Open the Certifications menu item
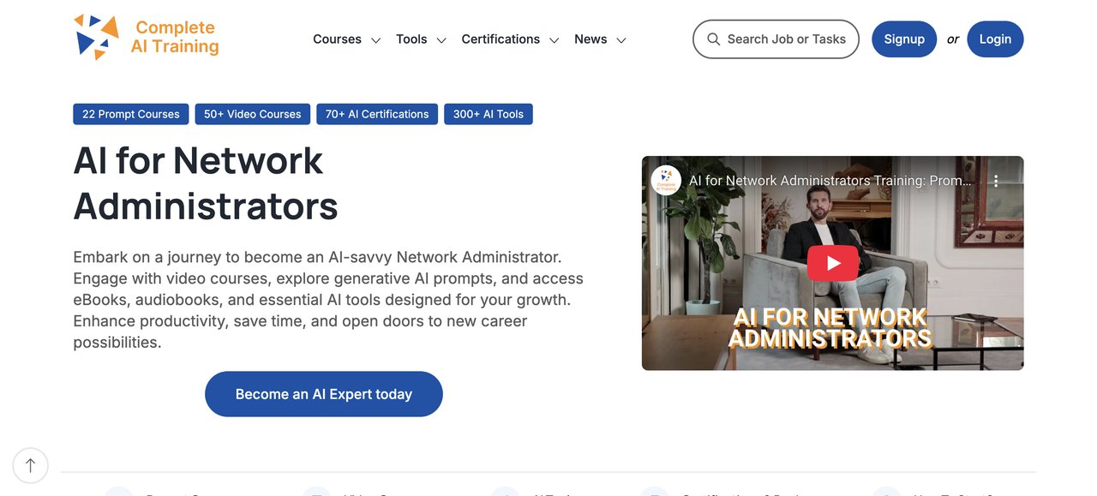This screenshot has width=1097, height=496. [x=501, y=39]
